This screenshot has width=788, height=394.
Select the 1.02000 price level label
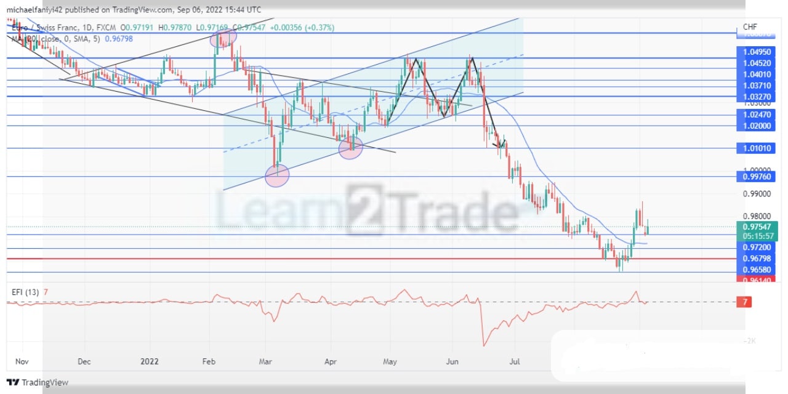click(755, 125)
